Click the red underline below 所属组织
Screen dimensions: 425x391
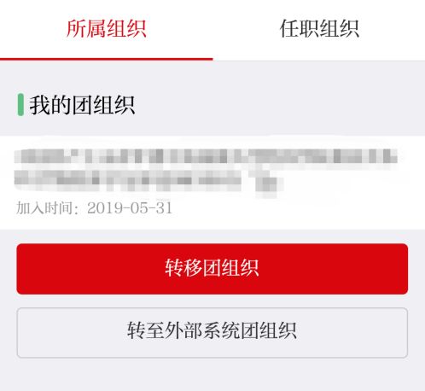pos(107,59)
